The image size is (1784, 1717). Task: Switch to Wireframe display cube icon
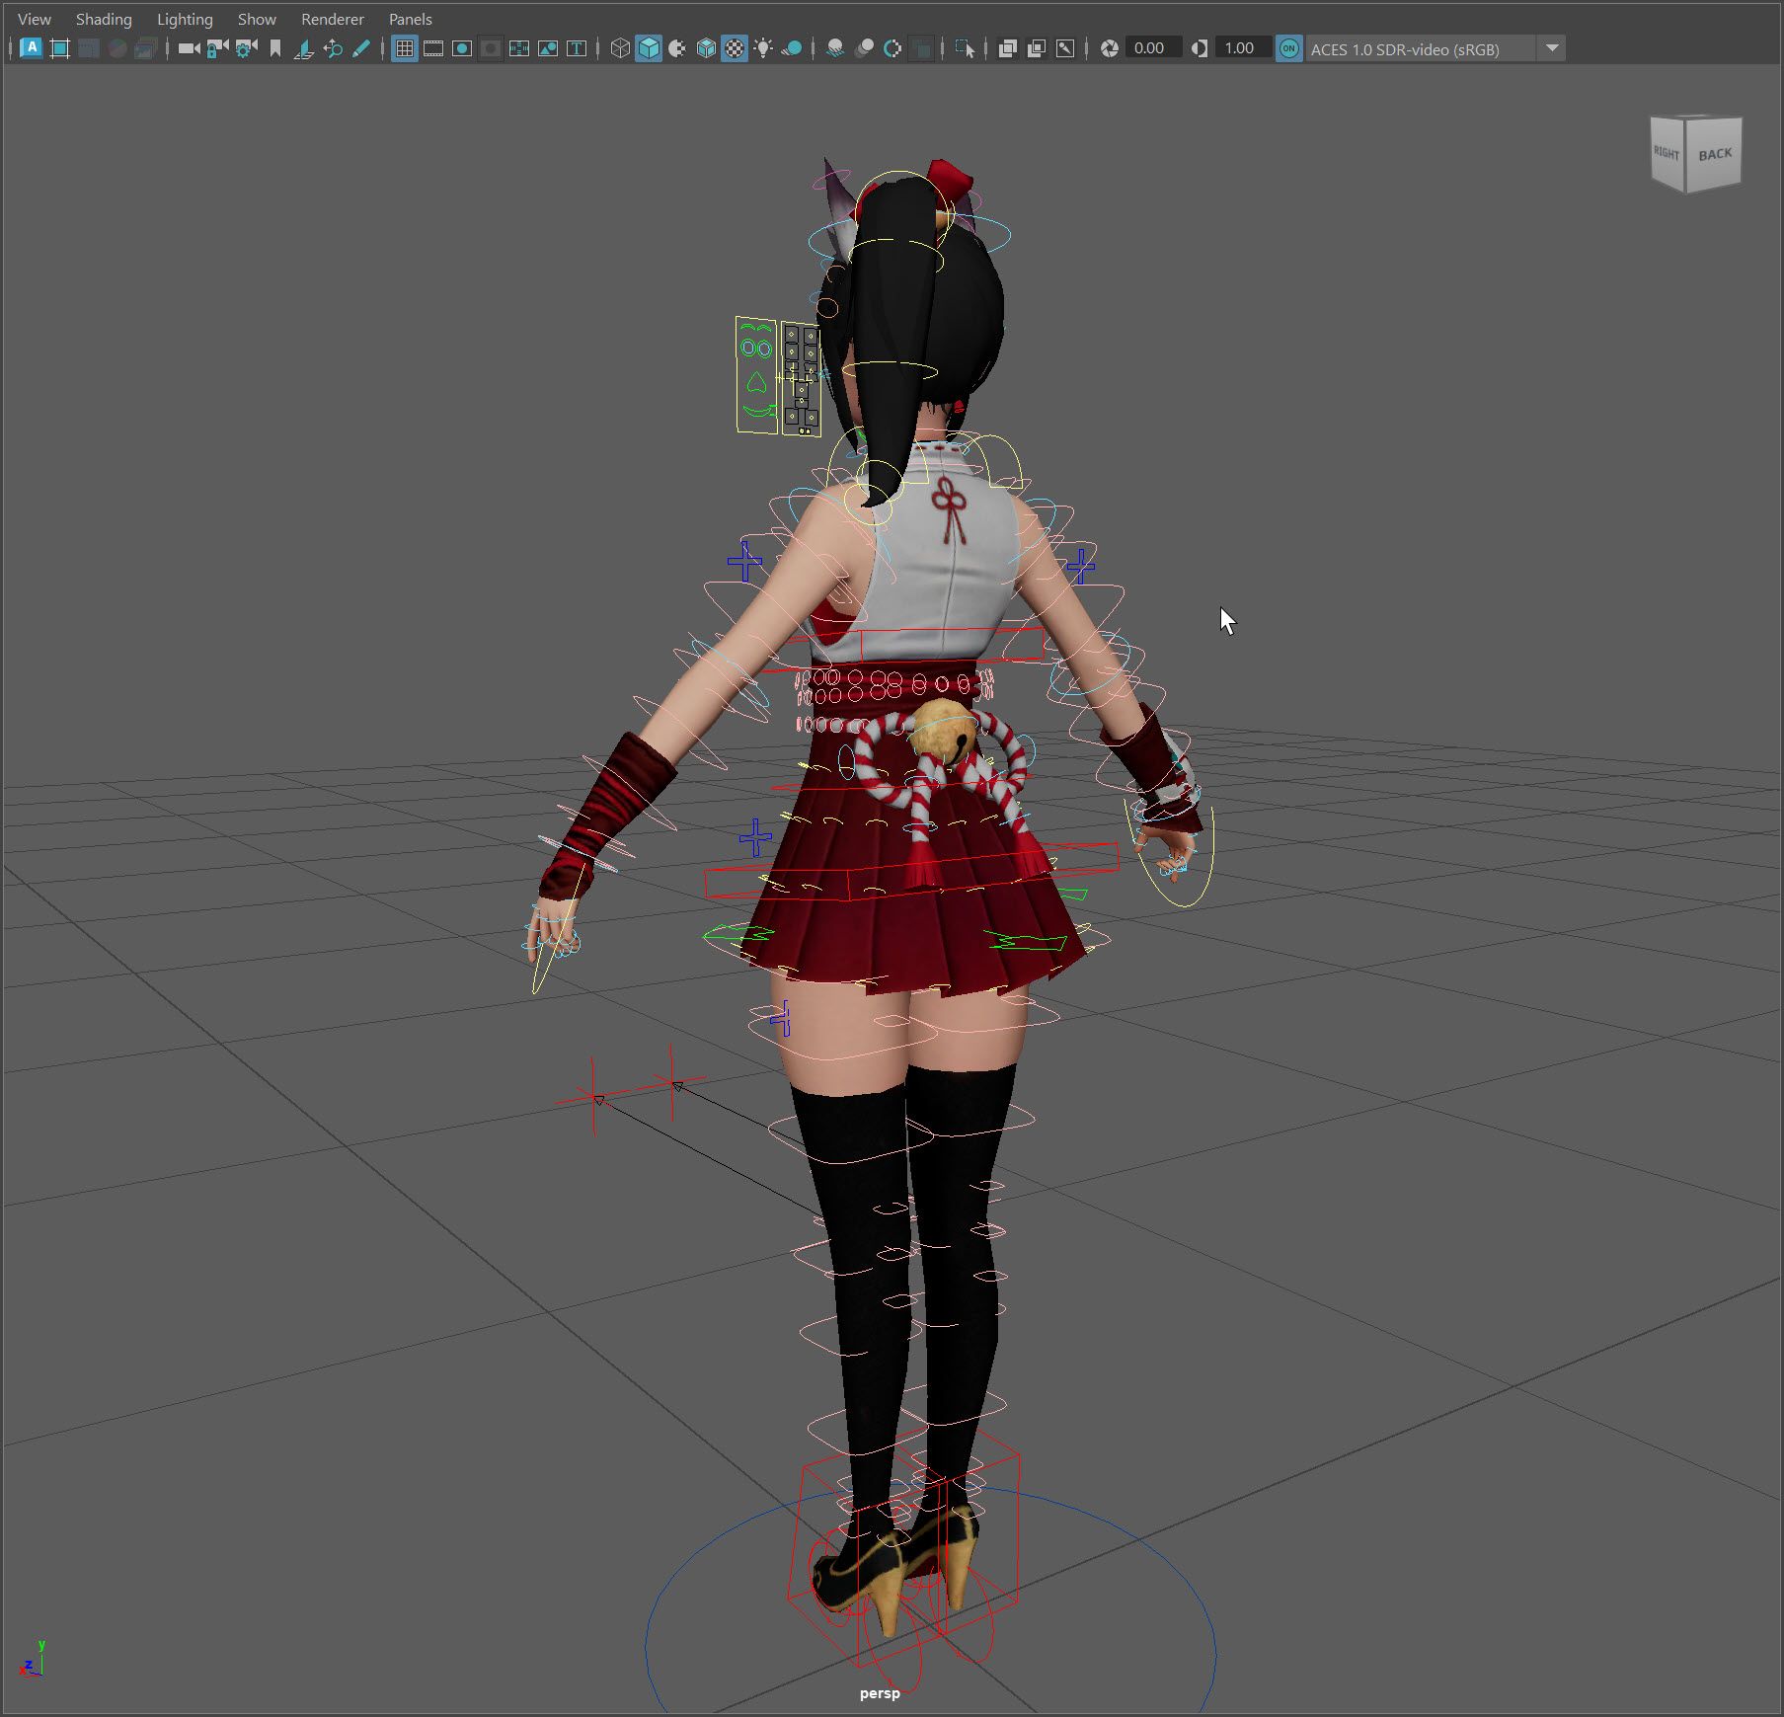coord(620,48)
